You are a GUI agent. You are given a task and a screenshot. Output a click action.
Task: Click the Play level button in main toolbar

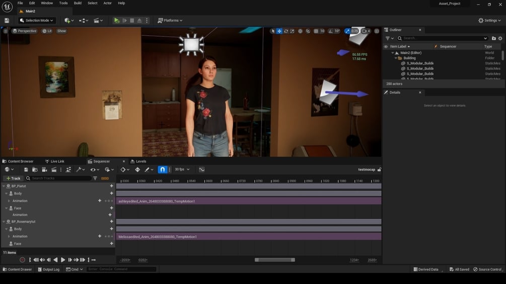[x=117, y=20]
